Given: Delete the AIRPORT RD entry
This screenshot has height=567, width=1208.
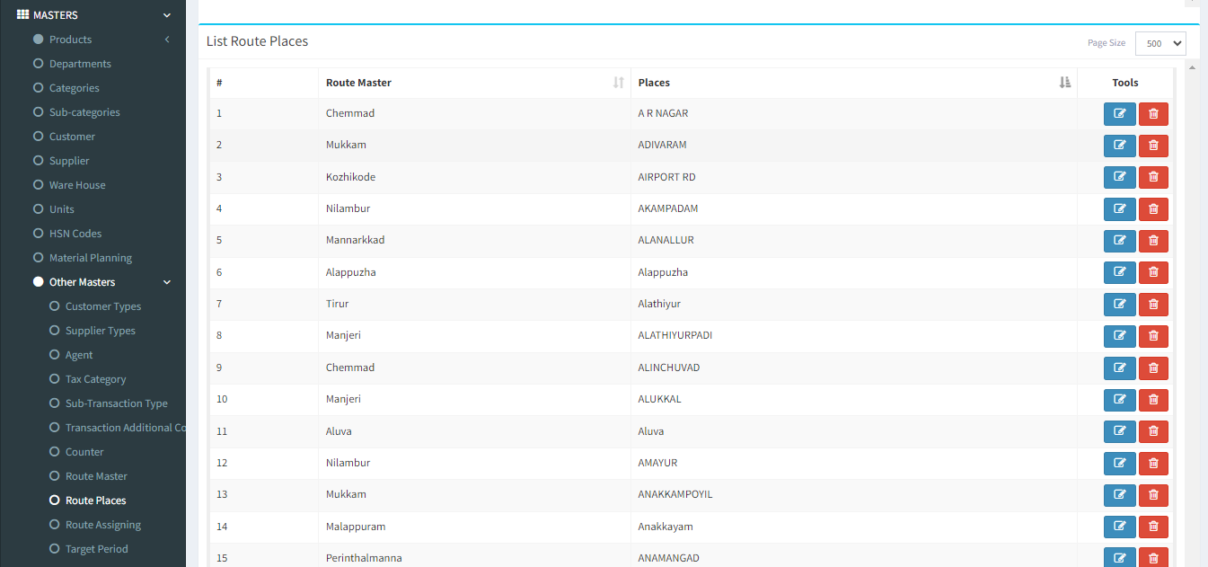Looking at the screenshot, I should point(1153,177).
